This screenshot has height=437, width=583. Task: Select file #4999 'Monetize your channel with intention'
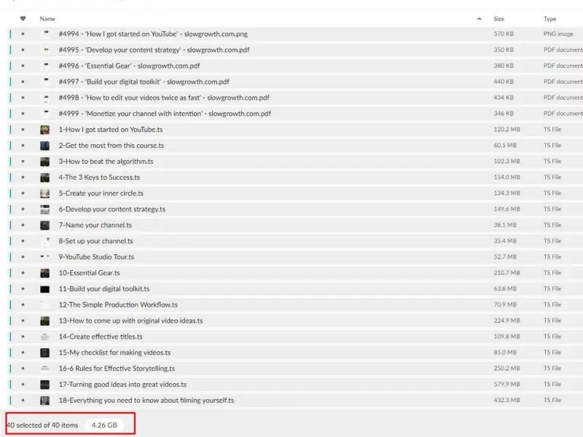[165, 114]
